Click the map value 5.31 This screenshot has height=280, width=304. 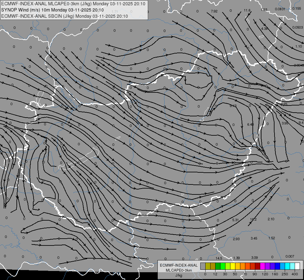point(235,220)
